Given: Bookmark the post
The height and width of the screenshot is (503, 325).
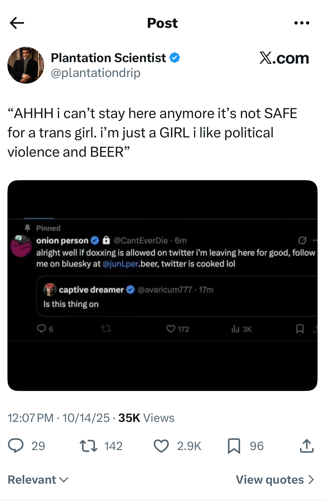Looking at the screenshot, I should tap(234, 446).
